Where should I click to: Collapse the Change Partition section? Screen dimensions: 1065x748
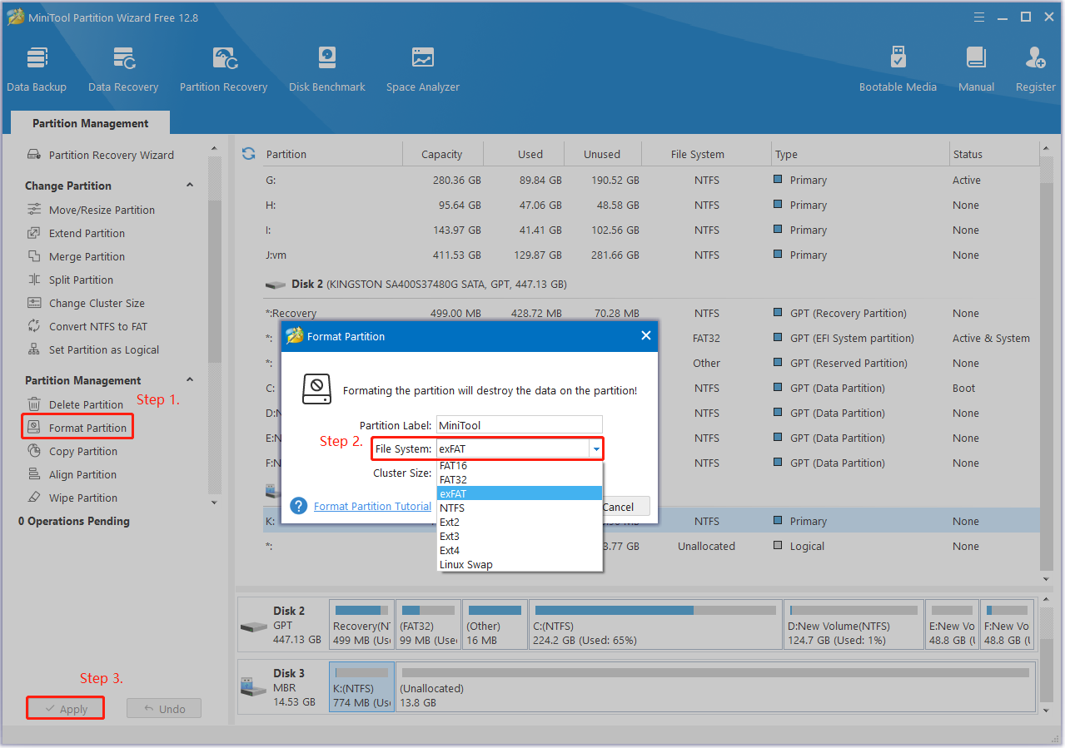[x=190, y=186]
